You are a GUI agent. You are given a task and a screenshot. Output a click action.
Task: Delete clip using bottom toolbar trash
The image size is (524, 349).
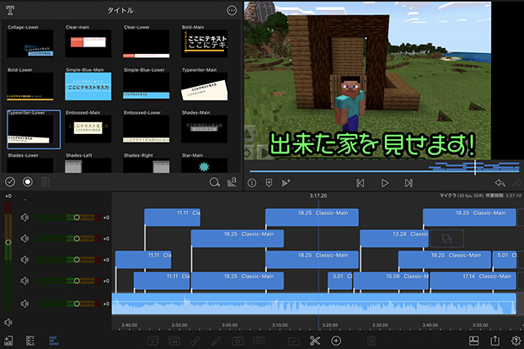pyautogui.click(x=371, y=341)
